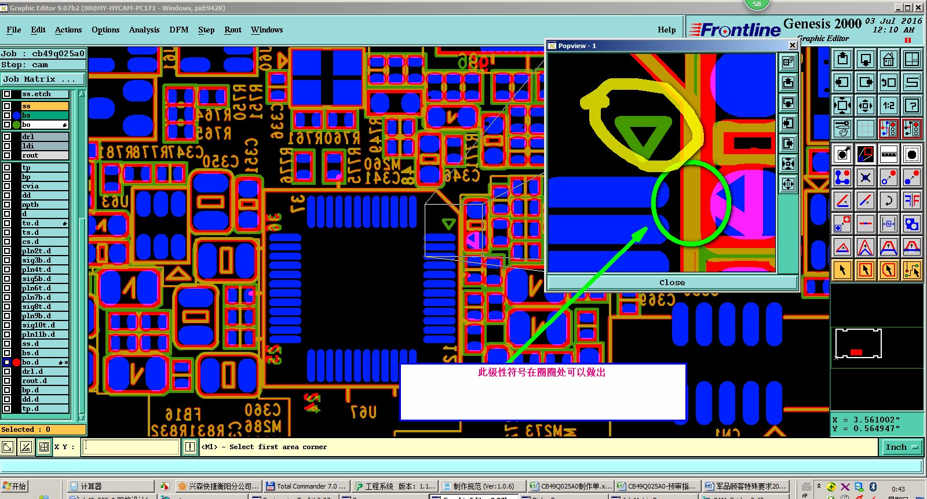Click the mirror feature F icon
This screenshot has width=927, height=499.
(912, 201)
